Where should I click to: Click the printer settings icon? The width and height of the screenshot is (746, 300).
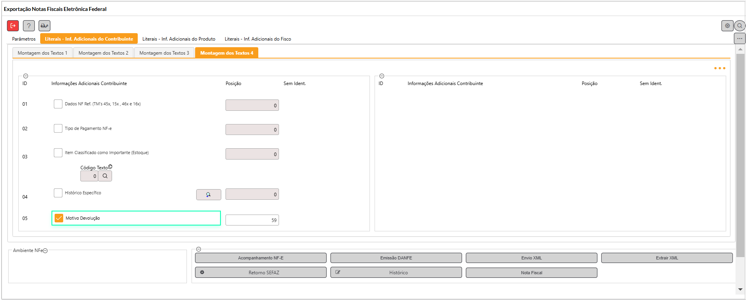pyautogui.click(x=44, y=26)
